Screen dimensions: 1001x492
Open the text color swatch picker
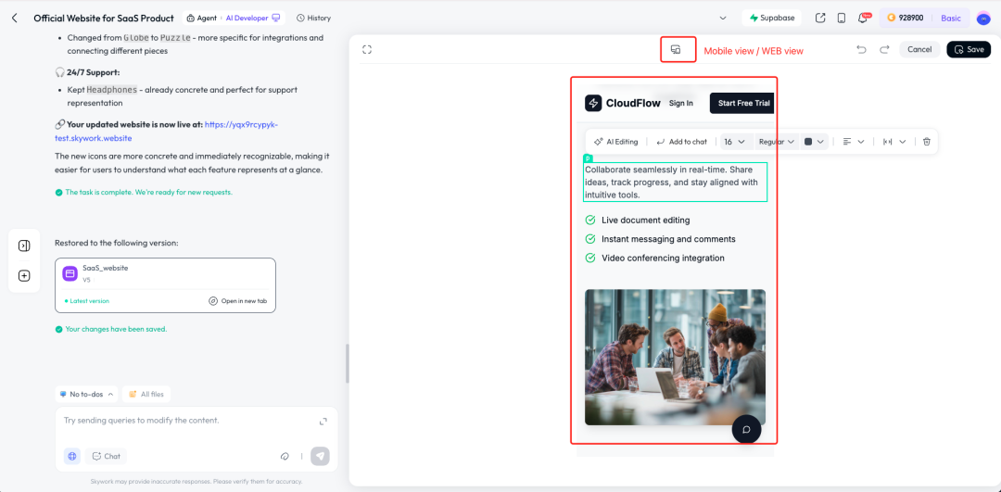[x=814, y=142]
